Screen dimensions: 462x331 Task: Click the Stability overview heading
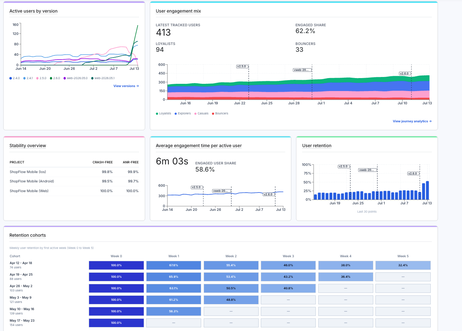click(x=28, y=146)
